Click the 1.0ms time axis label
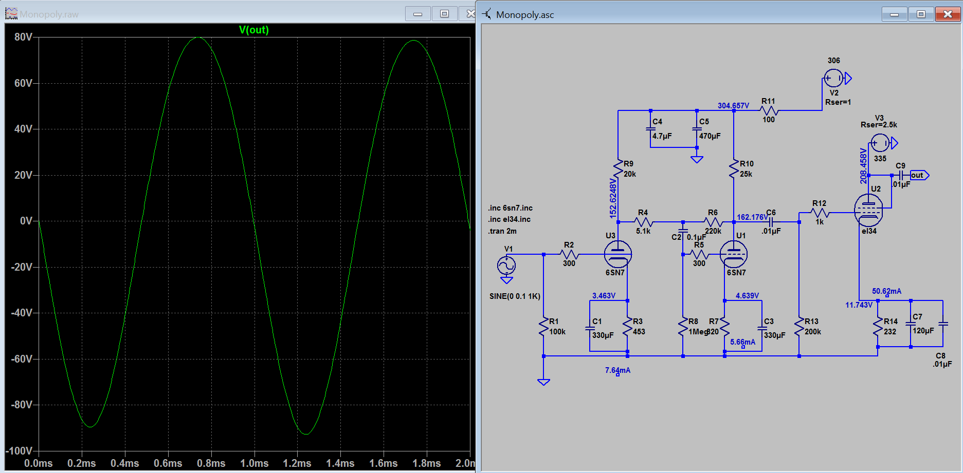Screen dimensions: 963x473 click(x=254, y=463)
